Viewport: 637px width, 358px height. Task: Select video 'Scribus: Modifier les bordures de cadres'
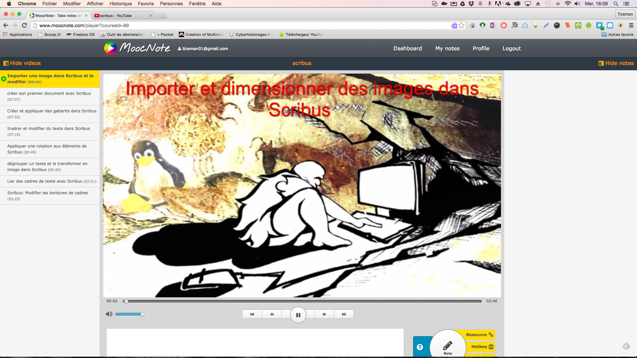(50, 196)
